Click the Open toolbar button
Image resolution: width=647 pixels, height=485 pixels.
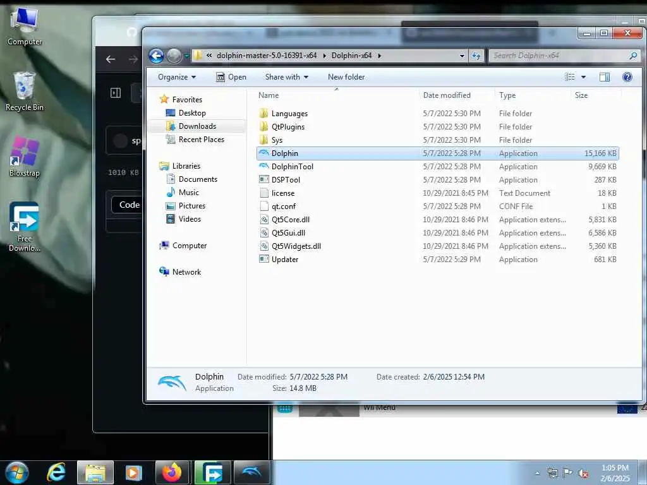tap(231, 77)
